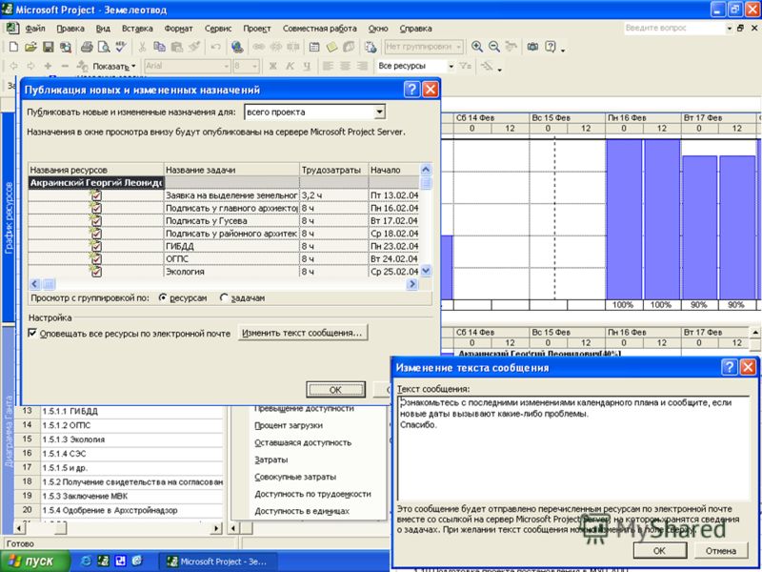This screenshot has width=762, height=572.
Task: Click the Zoom In magnifier icon
Action: coord(477,47)
